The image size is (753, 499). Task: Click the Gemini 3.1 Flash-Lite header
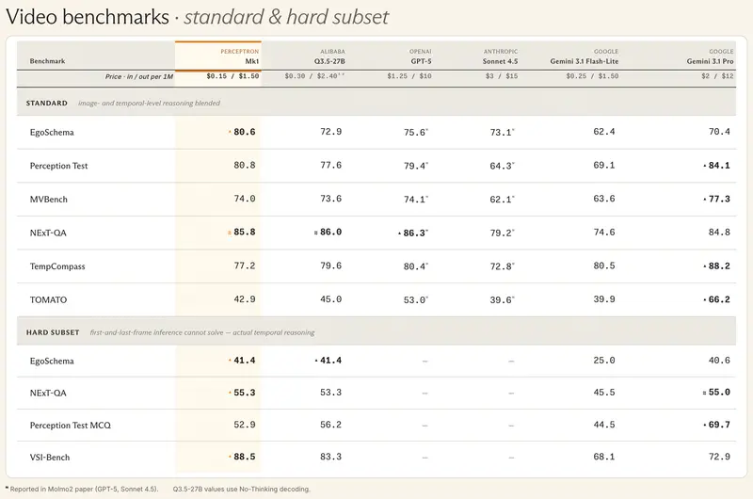tap(584, 56)
